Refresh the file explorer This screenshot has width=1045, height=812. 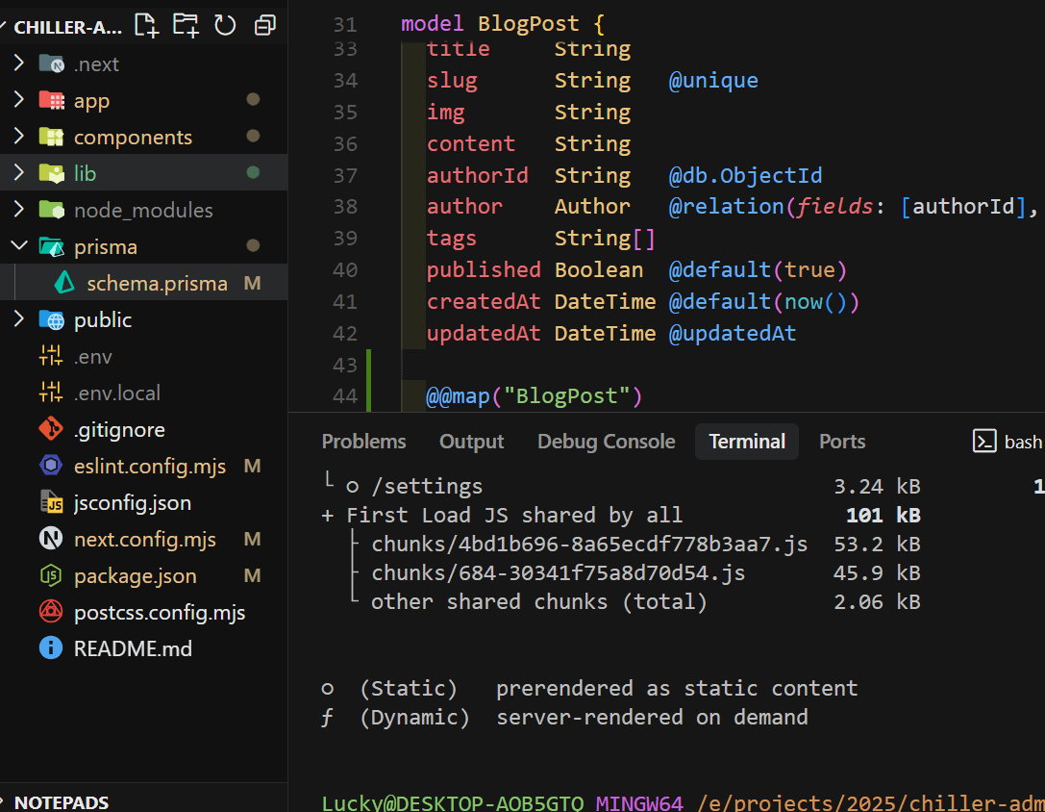click(x=225, y=26)
